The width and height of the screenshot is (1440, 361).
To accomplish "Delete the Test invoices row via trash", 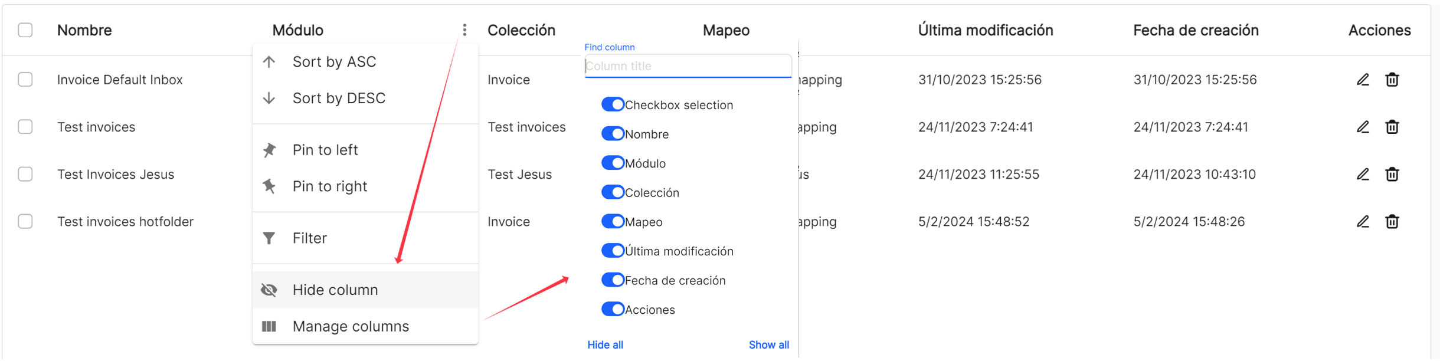I will coord(1392,127).
